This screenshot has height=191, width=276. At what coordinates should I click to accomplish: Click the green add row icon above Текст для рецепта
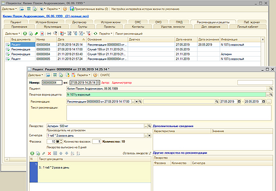(x=32, y=152)
